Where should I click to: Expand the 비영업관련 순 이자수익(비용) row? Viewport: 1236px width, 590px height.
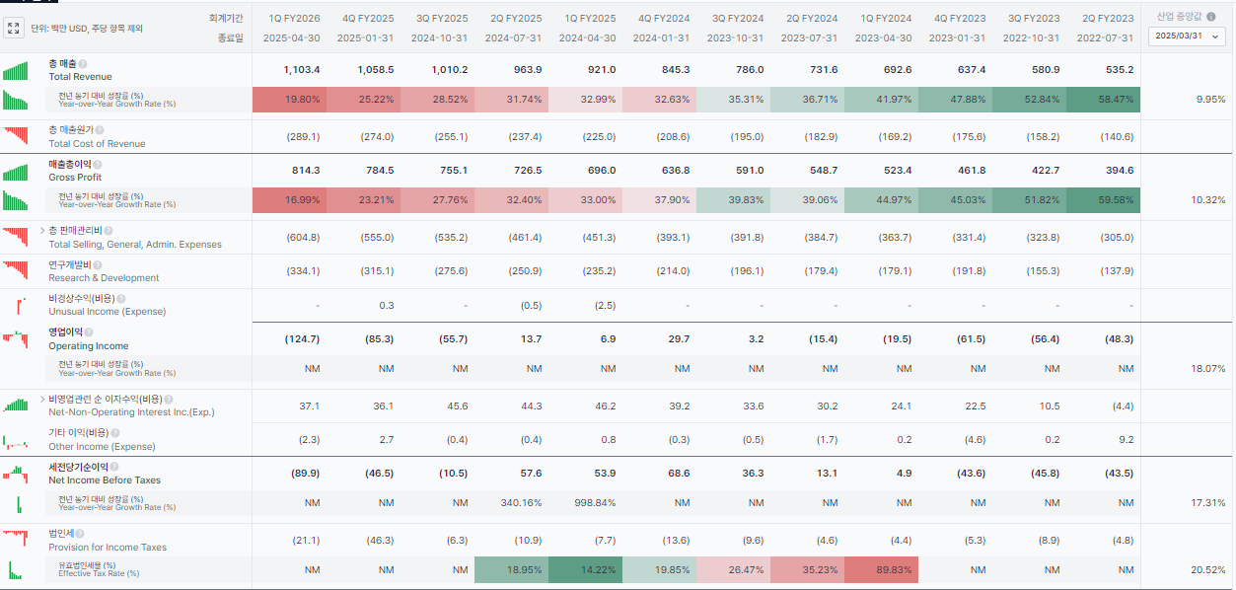[42, 400]
